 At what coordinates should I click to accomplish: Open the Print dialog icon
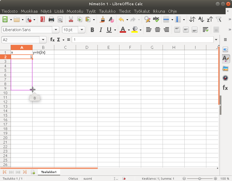coord(51,20)
